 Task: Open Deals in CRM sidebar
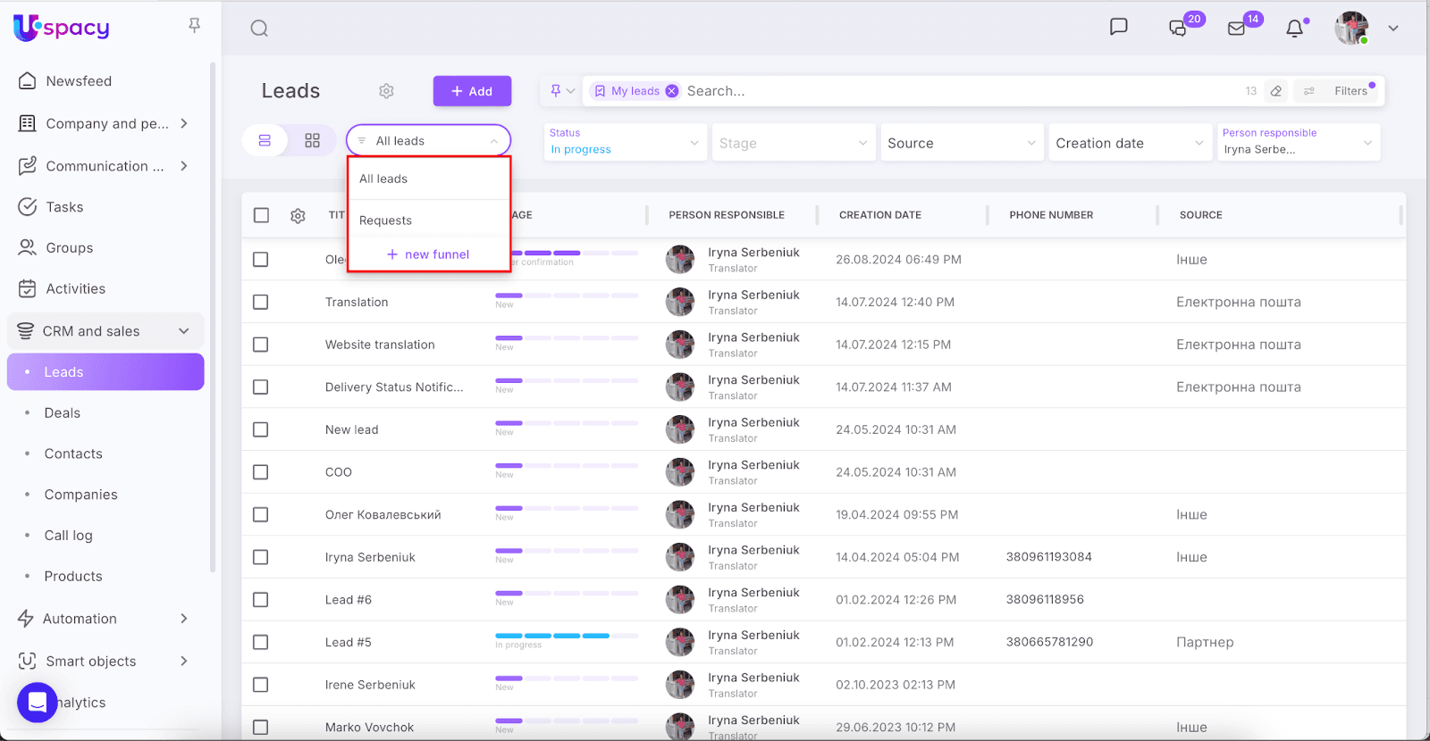pyautogui.click(x=63, y=413)
